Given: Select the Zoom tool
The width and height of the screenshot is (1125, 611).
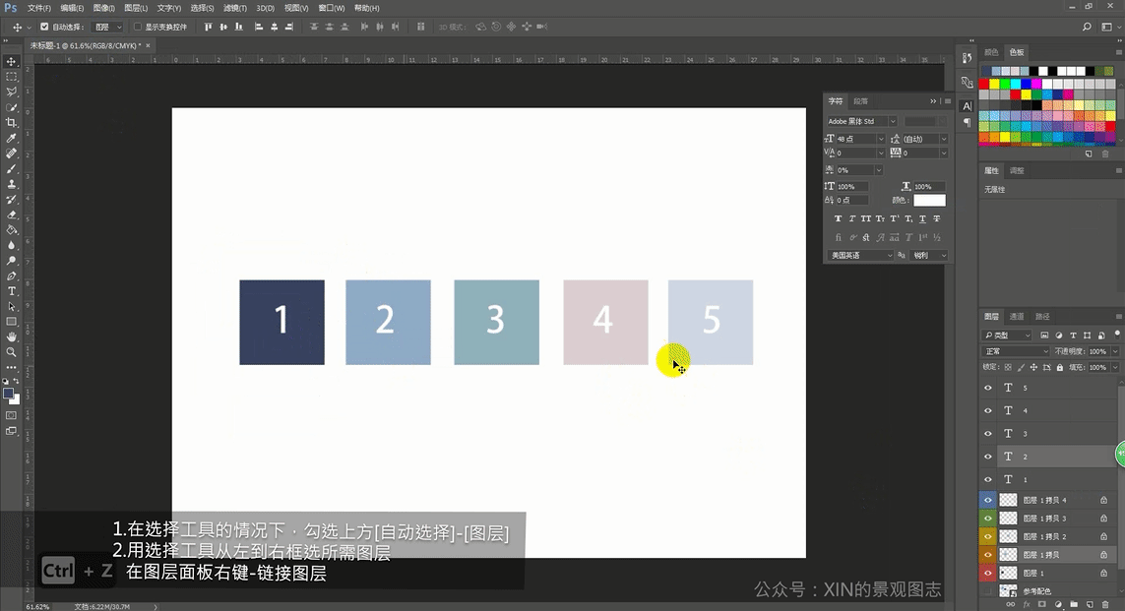Looking at the screenshot, I should pos(12,352).
